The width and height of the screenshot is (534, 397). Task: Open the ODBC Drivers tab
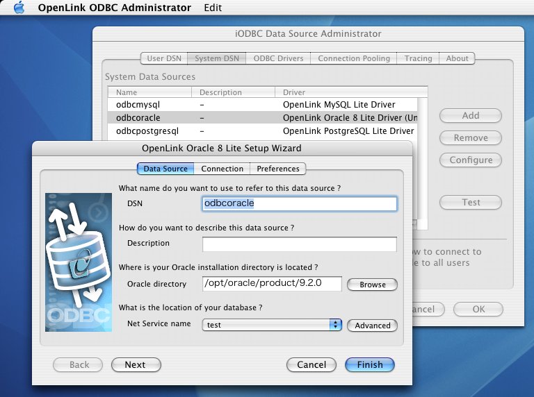278,58
